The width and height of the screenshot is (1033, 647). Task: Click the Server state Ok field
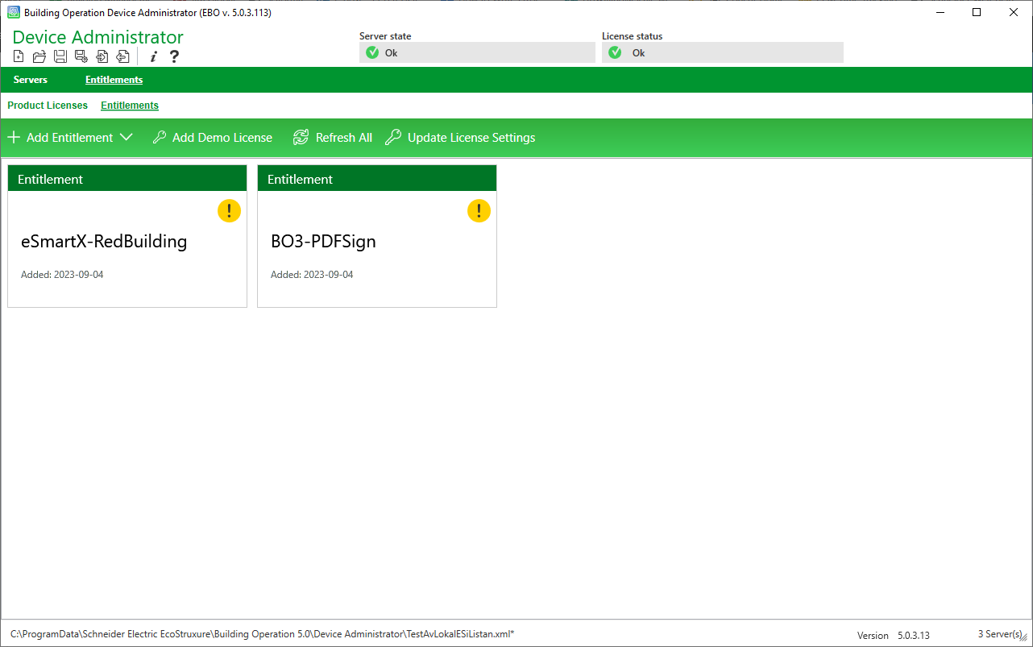(x=477, y=52)
